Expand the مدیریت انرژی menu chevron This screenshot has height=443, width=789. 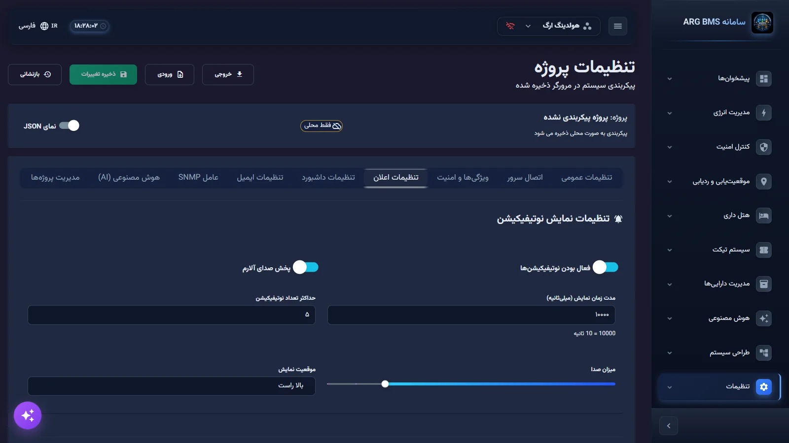click(670, 113)
